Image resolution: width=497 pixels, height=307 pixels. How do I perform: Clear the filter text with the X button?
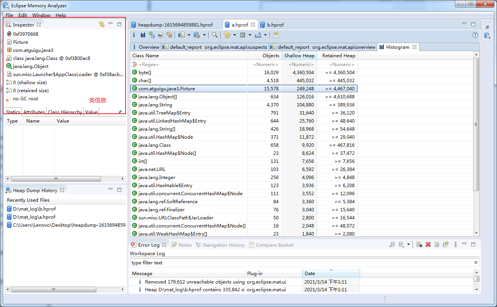point(476,263)
